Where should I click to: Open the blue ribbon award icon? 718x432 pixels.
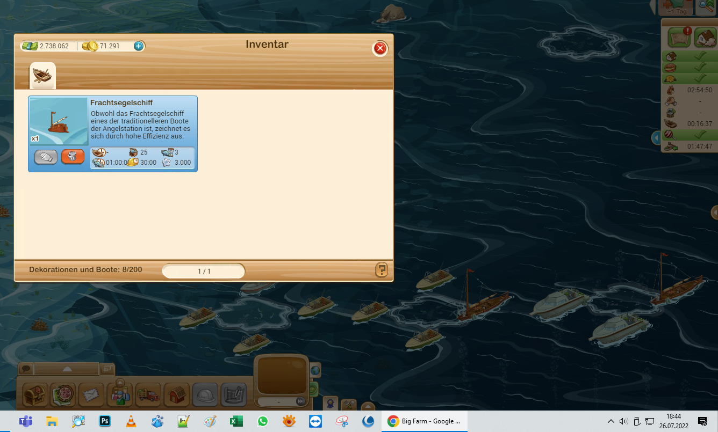tap(330, 404)
